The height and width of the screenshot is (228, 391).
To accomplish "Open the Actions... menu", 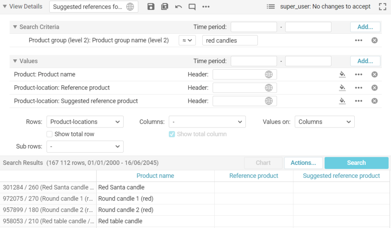I will pyautogui.click(x=303, y=163).
